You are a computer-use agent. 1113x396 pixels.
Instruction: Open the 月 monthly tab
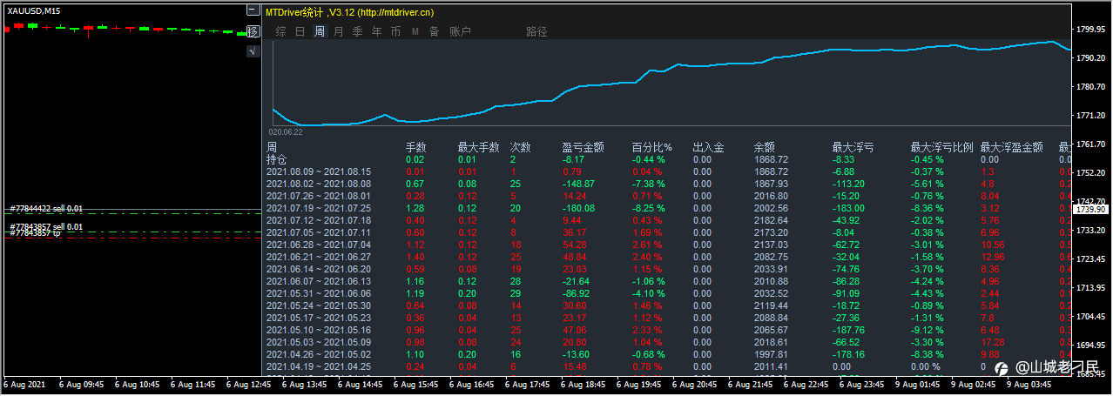pos(339,32)
